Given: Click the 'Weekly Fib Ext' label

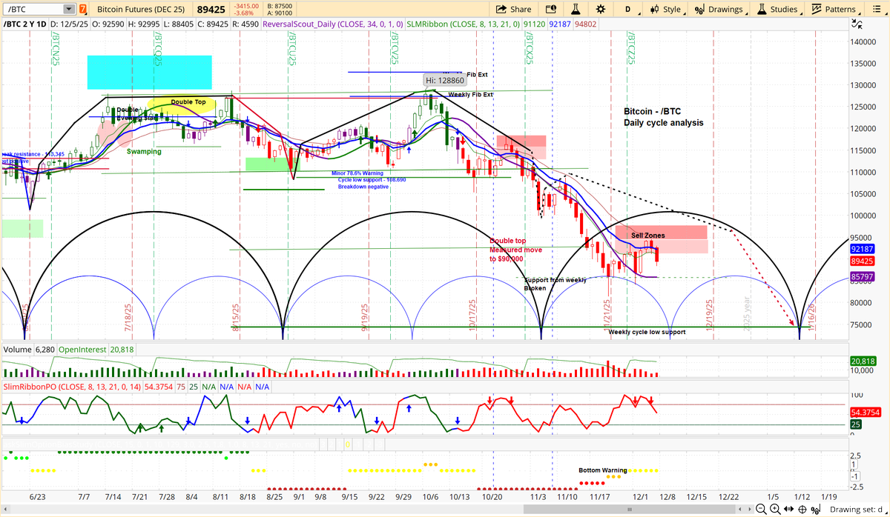Looking at the screenshot, I should (470, 95).
